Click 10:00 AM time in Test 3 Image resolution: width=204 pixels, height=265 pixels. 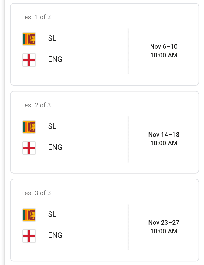tap(164, 231)
